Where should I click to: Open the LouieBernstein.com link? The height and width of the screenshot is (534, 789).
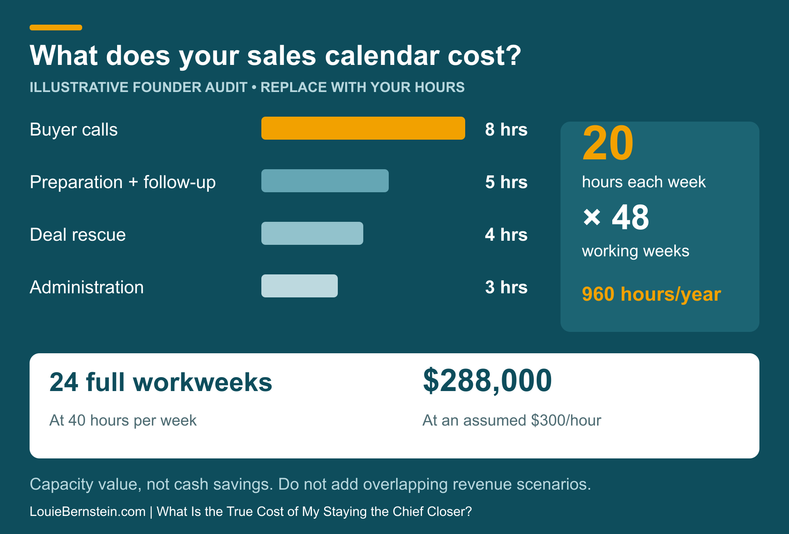point(88,511)
